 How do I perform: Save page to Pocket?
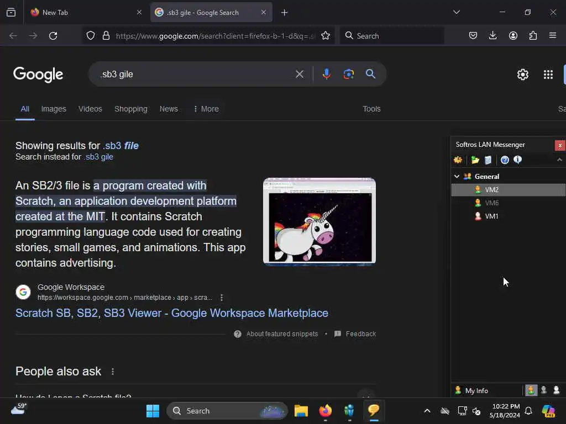[473, 35]
